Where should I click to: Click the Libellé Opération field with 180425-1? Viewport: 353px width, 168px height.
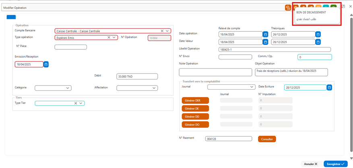(x=275, y=49)
